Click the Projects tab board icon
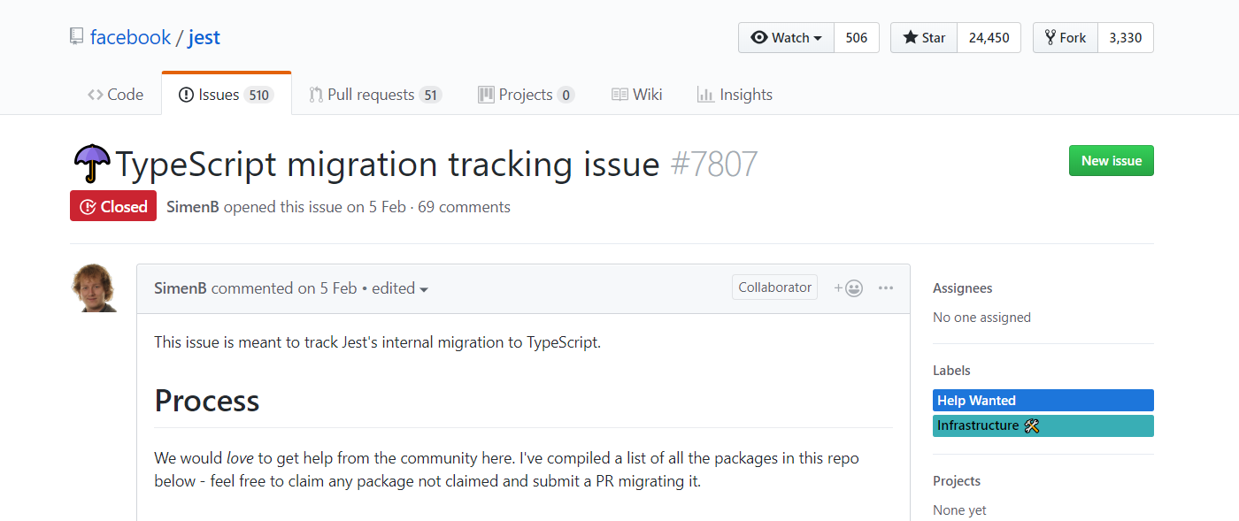The width and height of the screenshot is (1239, 521). (486, 95)
